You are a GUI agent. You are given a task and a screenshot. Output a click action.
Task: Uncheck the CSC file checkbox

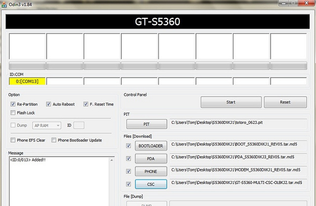128,184
